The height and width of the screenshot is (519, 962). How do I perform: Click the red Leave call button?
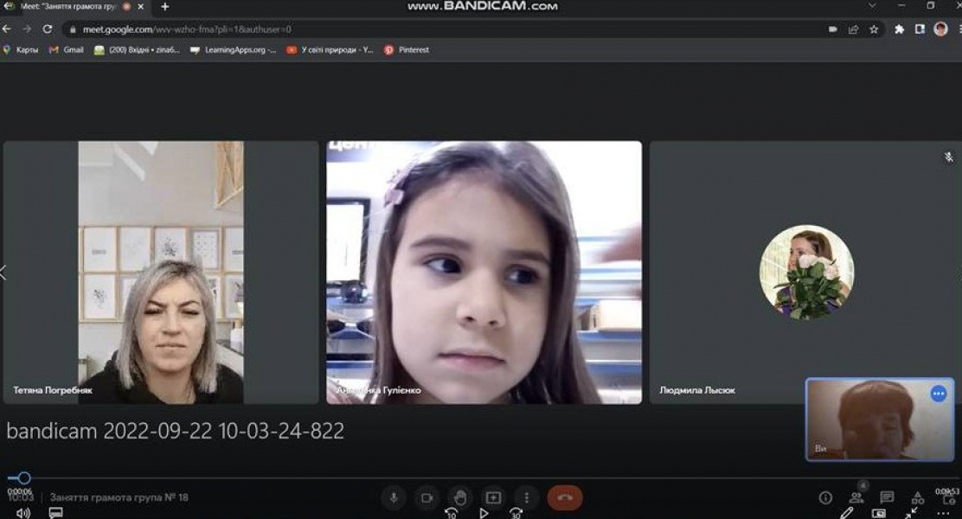pos(565,497)
